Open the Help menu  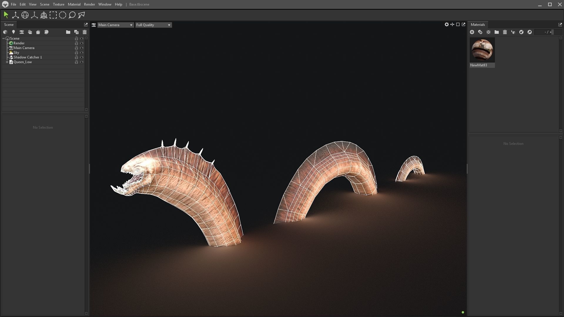[118, 4]
